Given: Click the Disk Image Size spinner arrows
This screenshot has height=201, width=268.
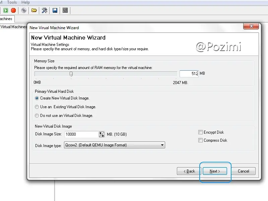Looking at the screenshot, I should [x=102, y=134].
